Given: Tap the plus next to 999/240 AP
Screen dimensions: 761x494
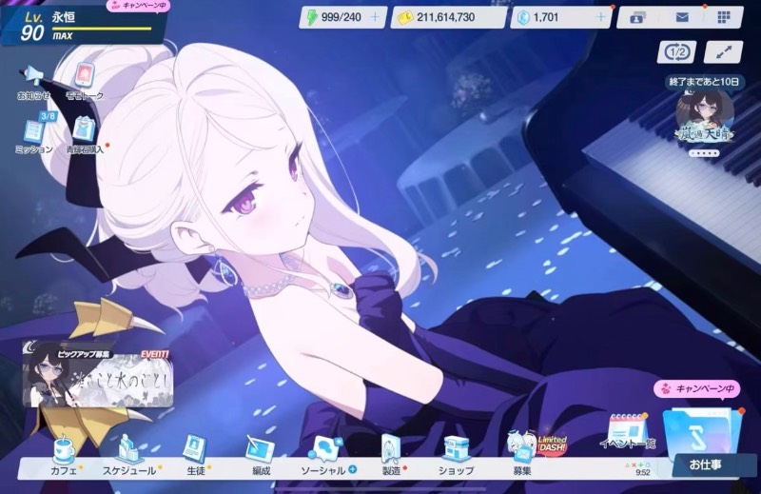Looking at the screenshot, I should coord(375,17).
